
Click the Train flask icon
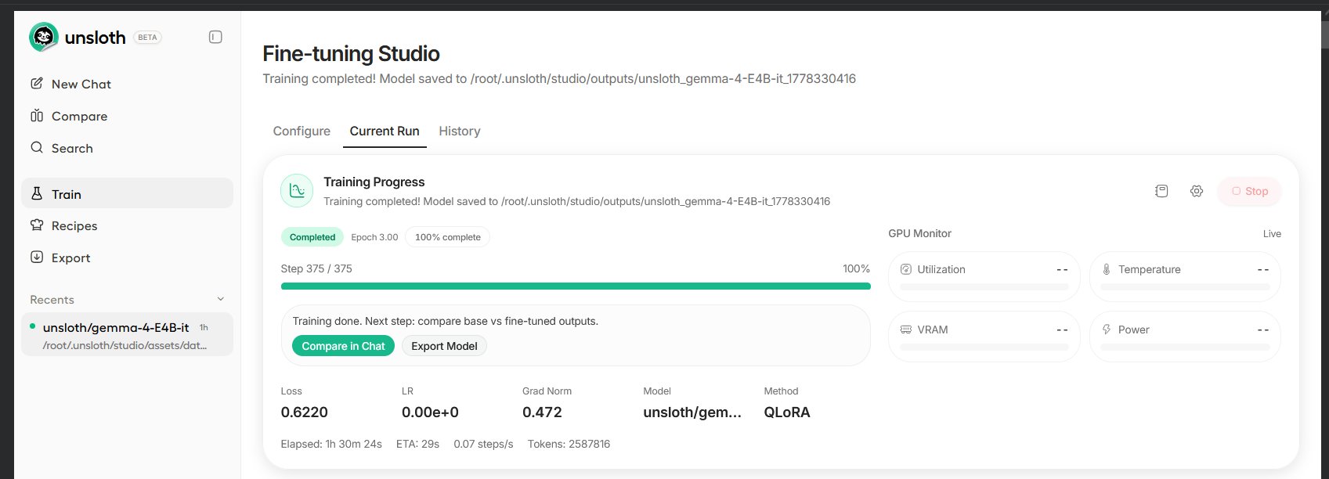coord(37,193)
